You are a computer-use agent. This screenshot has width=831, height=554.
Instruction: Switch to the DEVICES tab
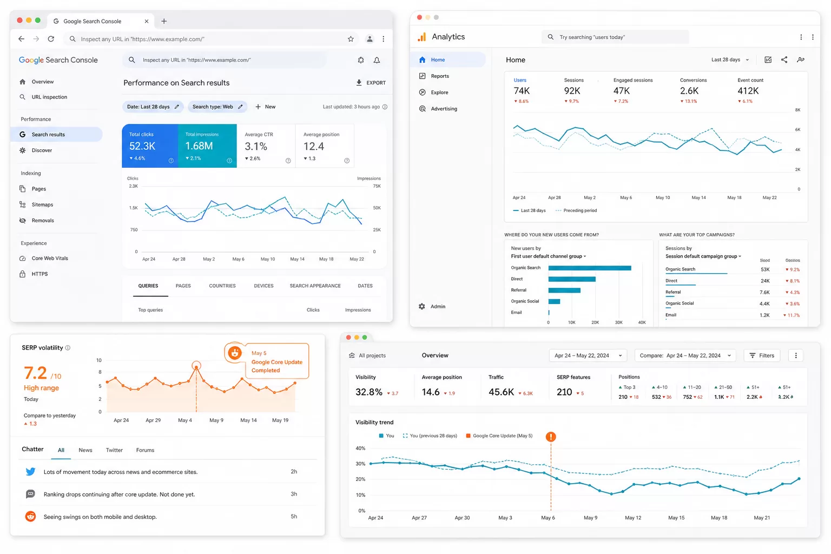coord(264,286)
